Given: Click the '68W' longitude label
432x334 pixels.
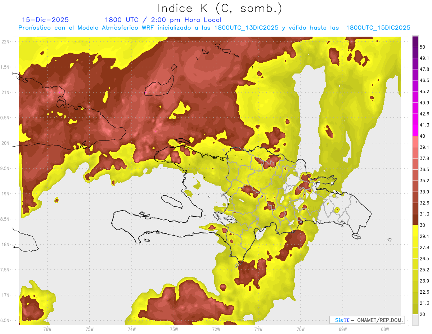Looking at the screenshot, I should pos(385,329).
